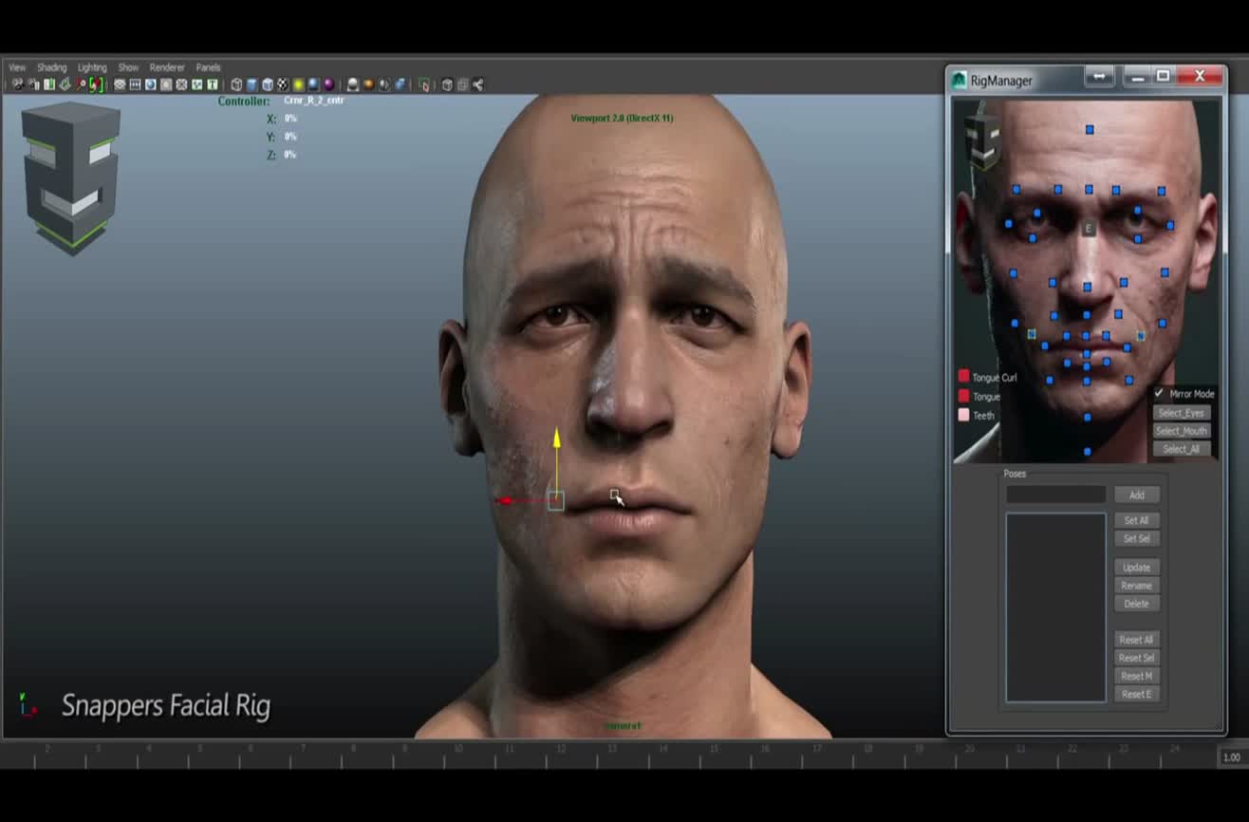Open the Shading menu

[x=51, y=67]
